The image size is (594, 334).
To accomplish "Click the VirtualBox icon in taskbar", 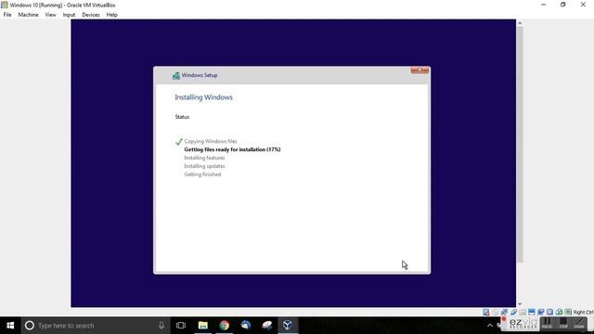I will (288, 326).
